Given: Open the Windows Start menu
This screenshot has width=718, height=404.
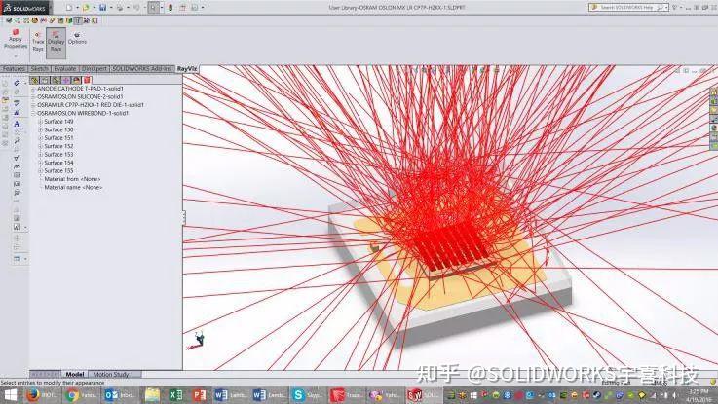Looking at the screenshot, I should [x=10, y=395].
